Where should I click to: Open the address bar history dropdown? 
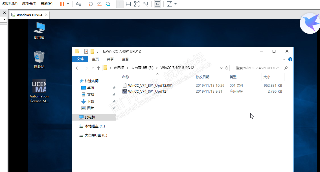pos(221,68)
